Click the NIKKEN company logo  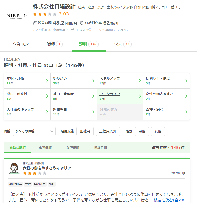[17, 17]
